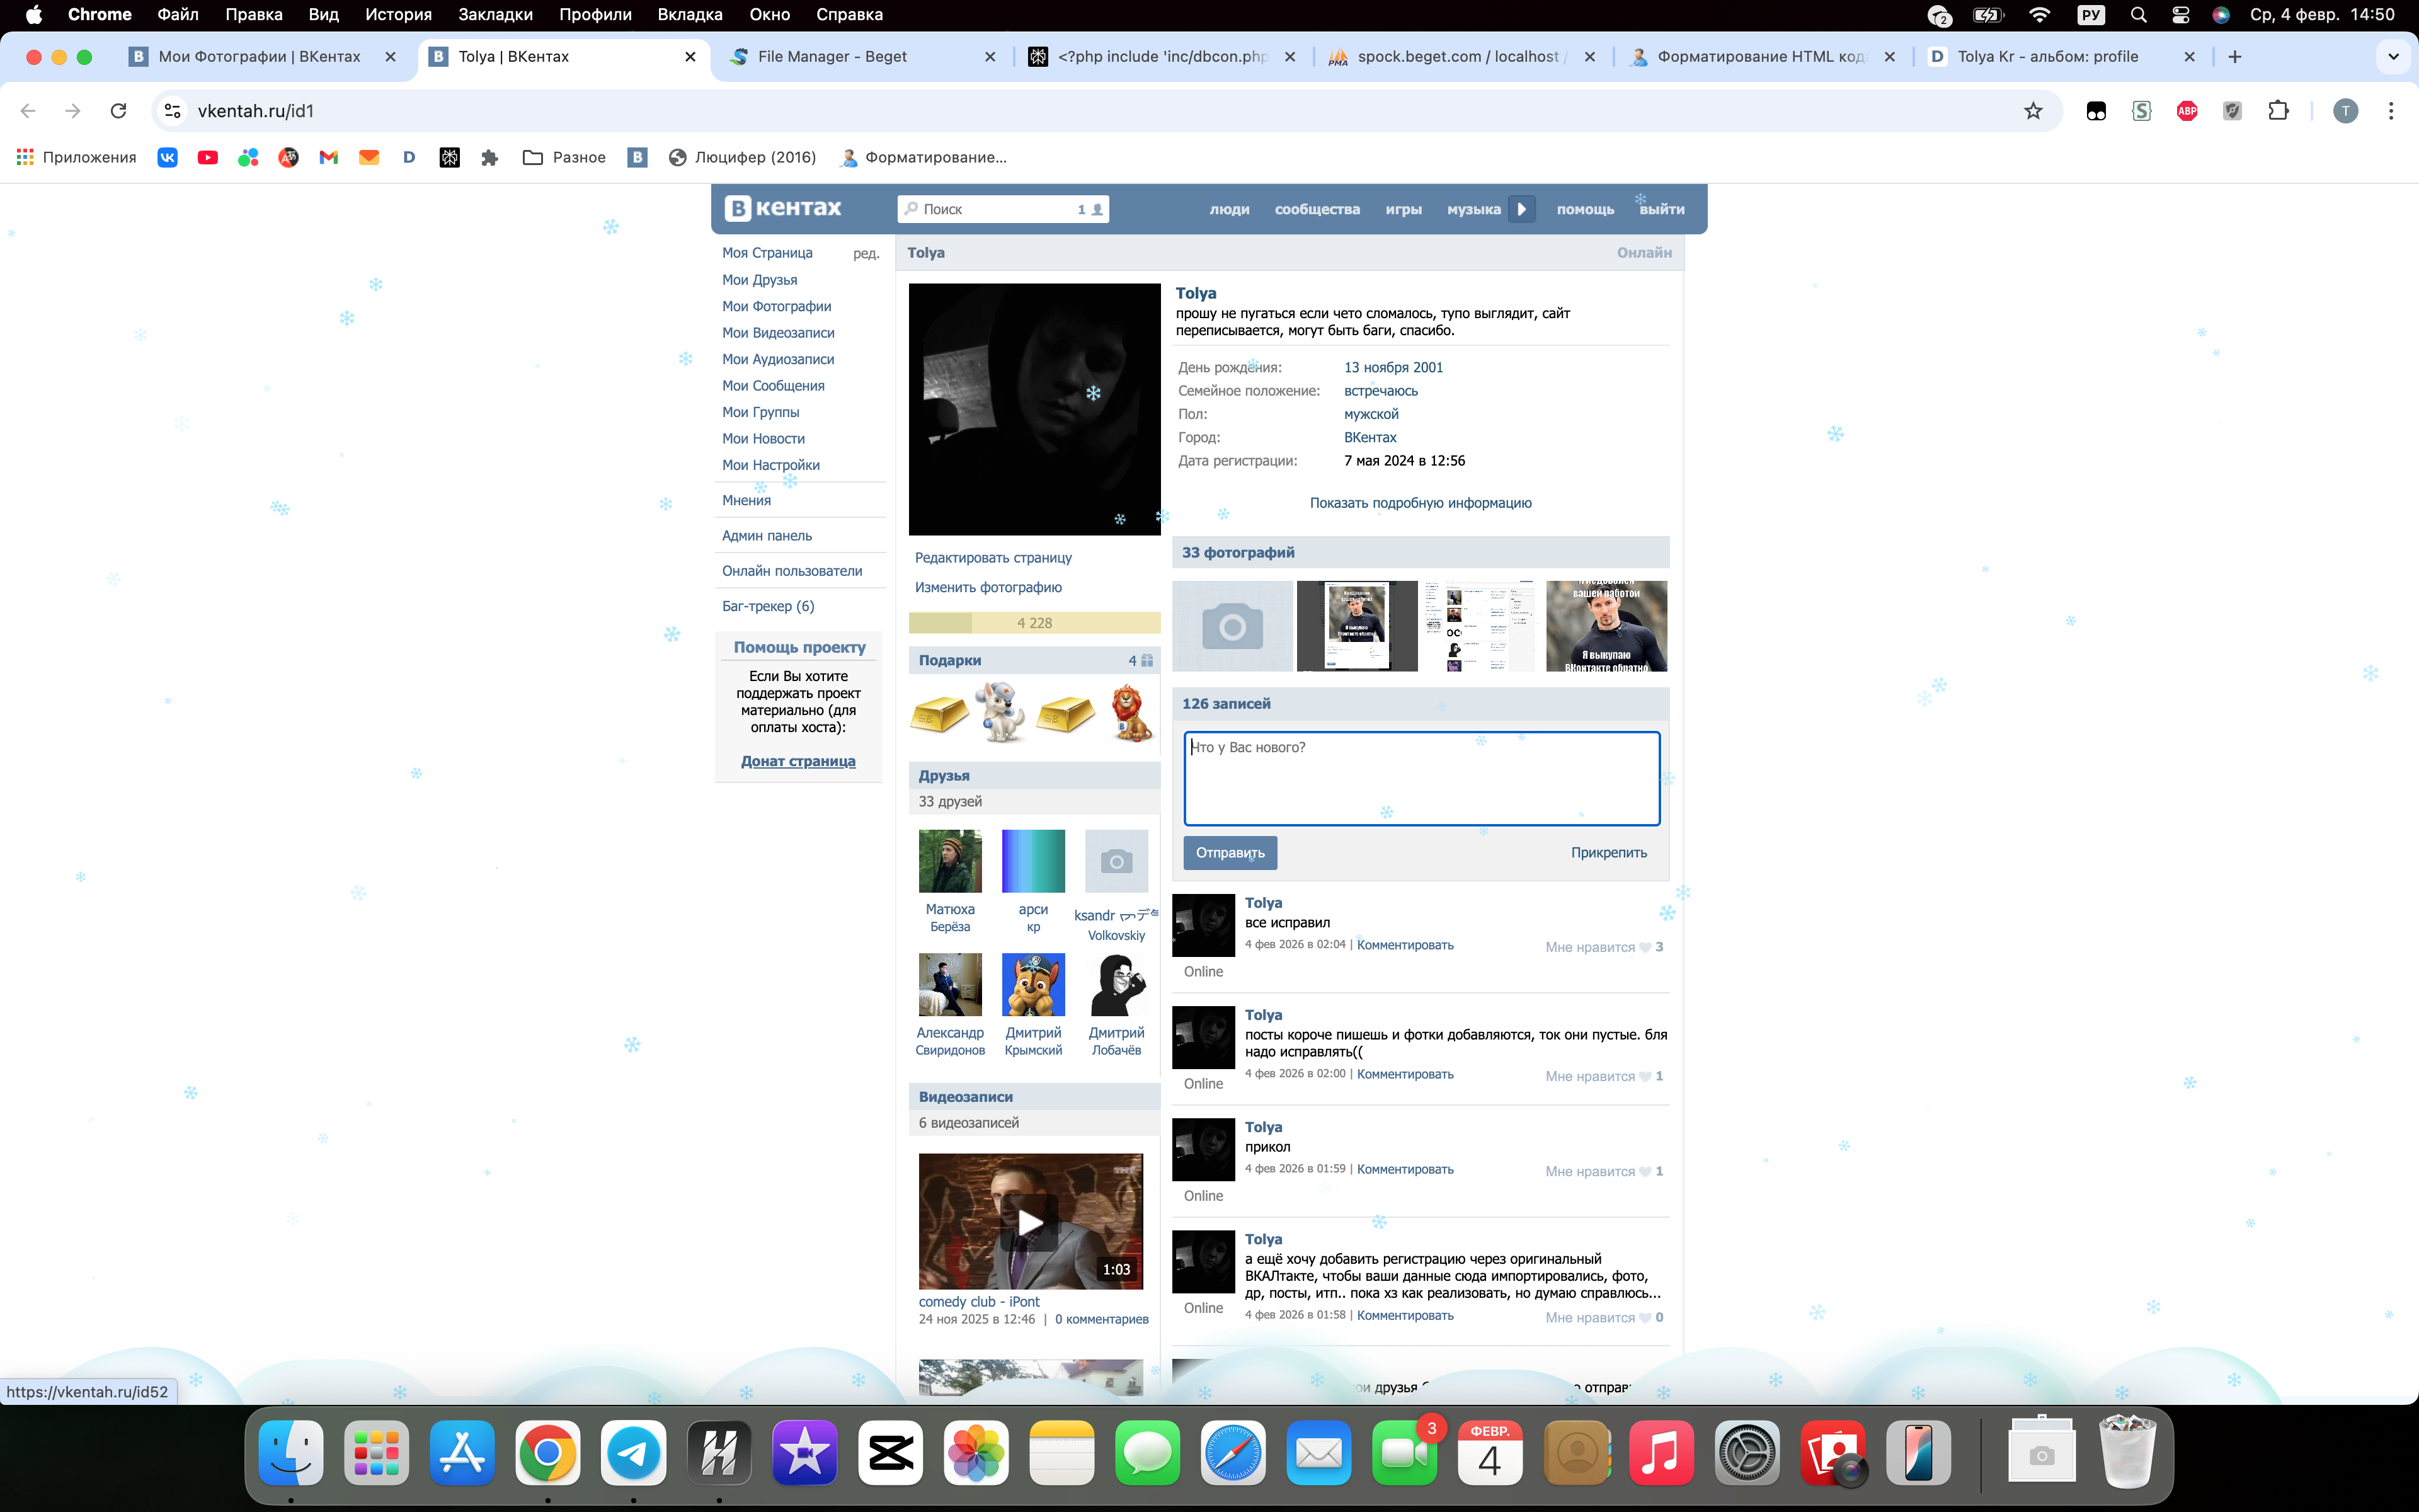Open the музыка header link
This screenshot has height=1512, width=2419.
coord(1473,209)
